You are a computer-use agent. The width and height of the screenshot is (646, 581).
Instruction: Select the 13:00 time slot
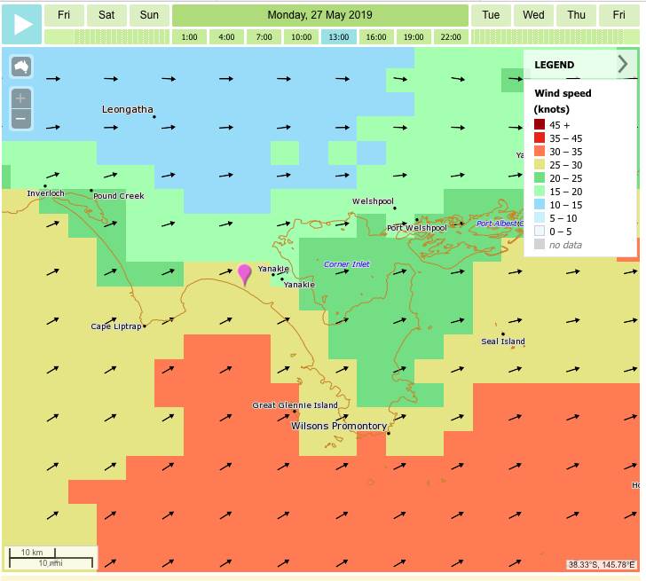(339, 37)
